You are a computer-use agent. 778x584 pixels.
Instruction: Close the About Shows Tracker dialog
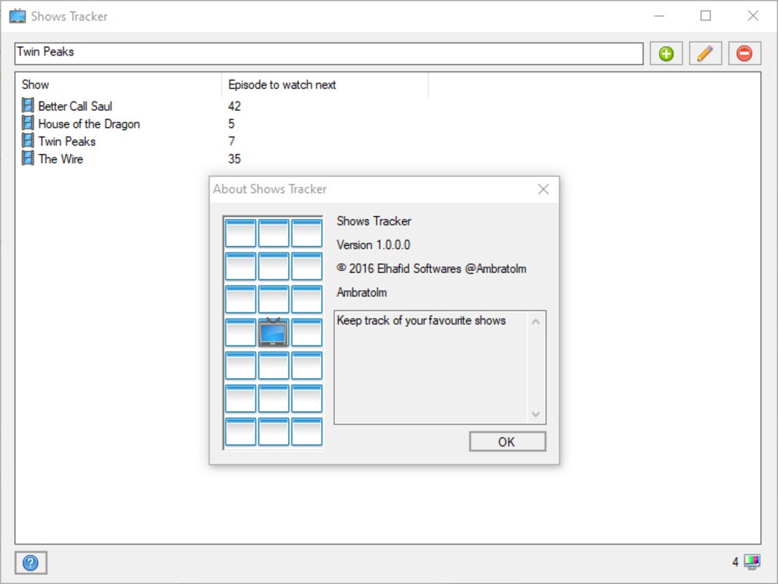coord(543,189)
